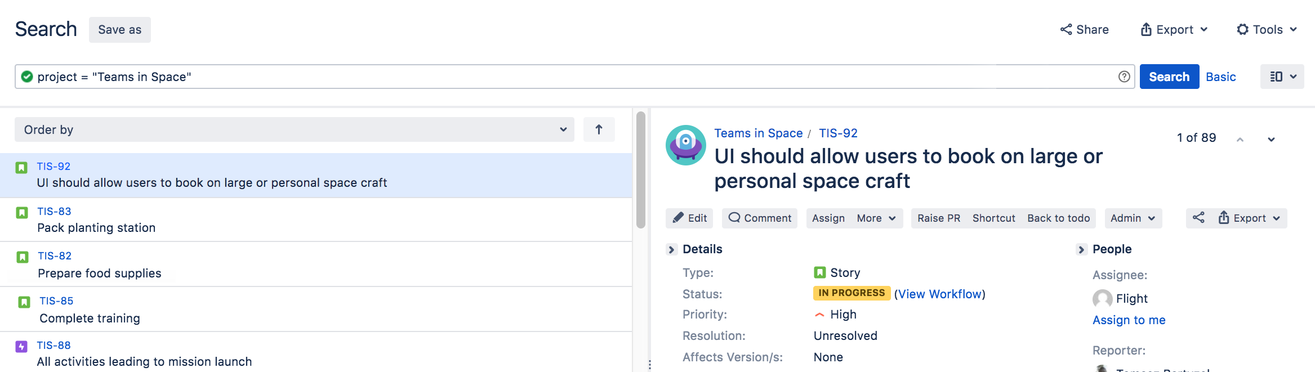Click the story icon beside TIS-92
Viewport: 1315px width, 372px height.
coord(21,168)
